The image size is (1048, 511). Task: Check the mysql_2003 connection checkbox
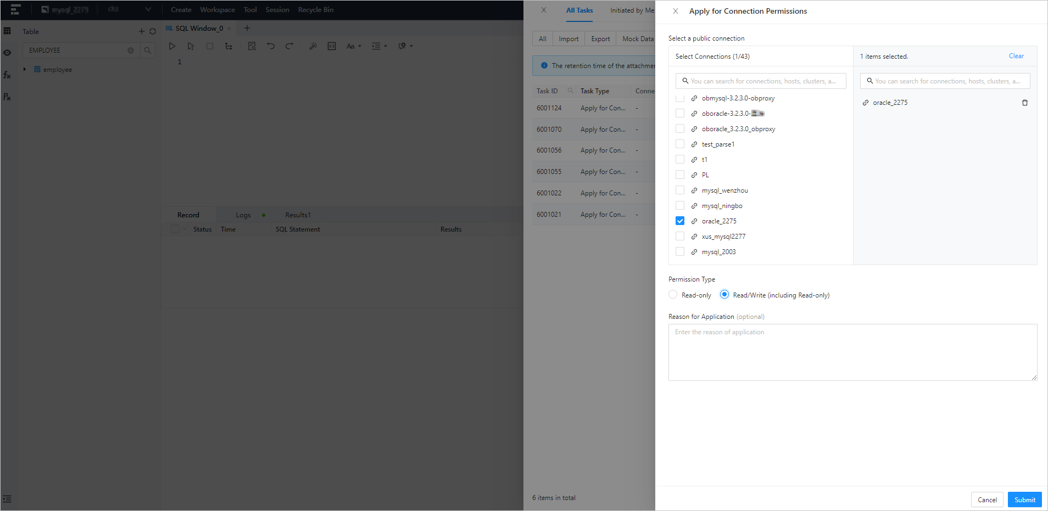(x=680, y=251)
